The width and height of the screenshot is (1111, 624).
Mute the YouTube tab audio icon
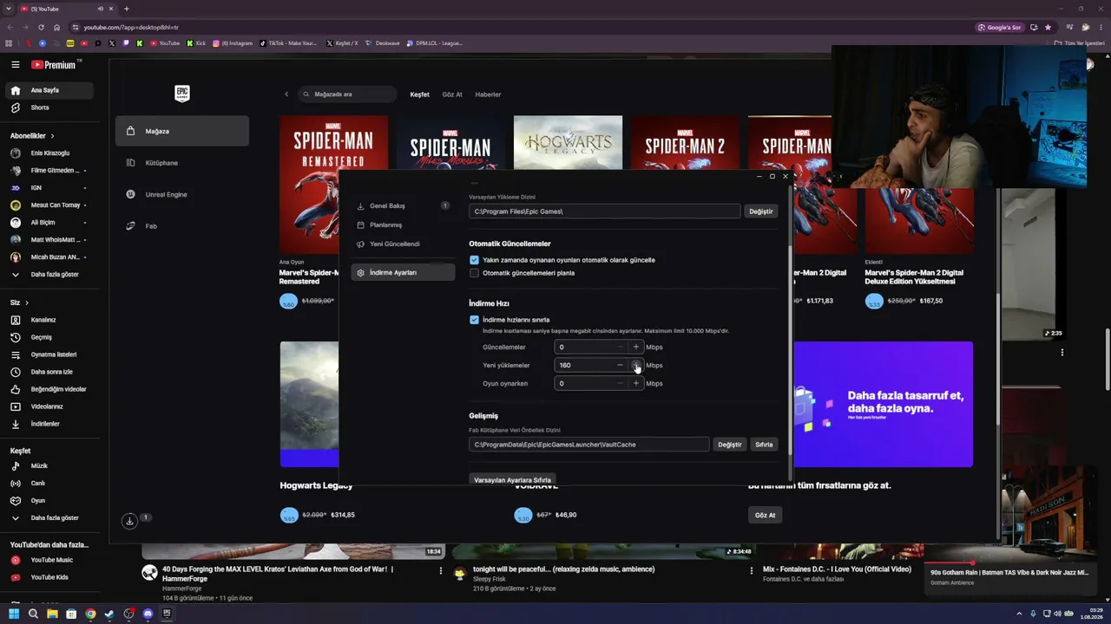[101, 9]
